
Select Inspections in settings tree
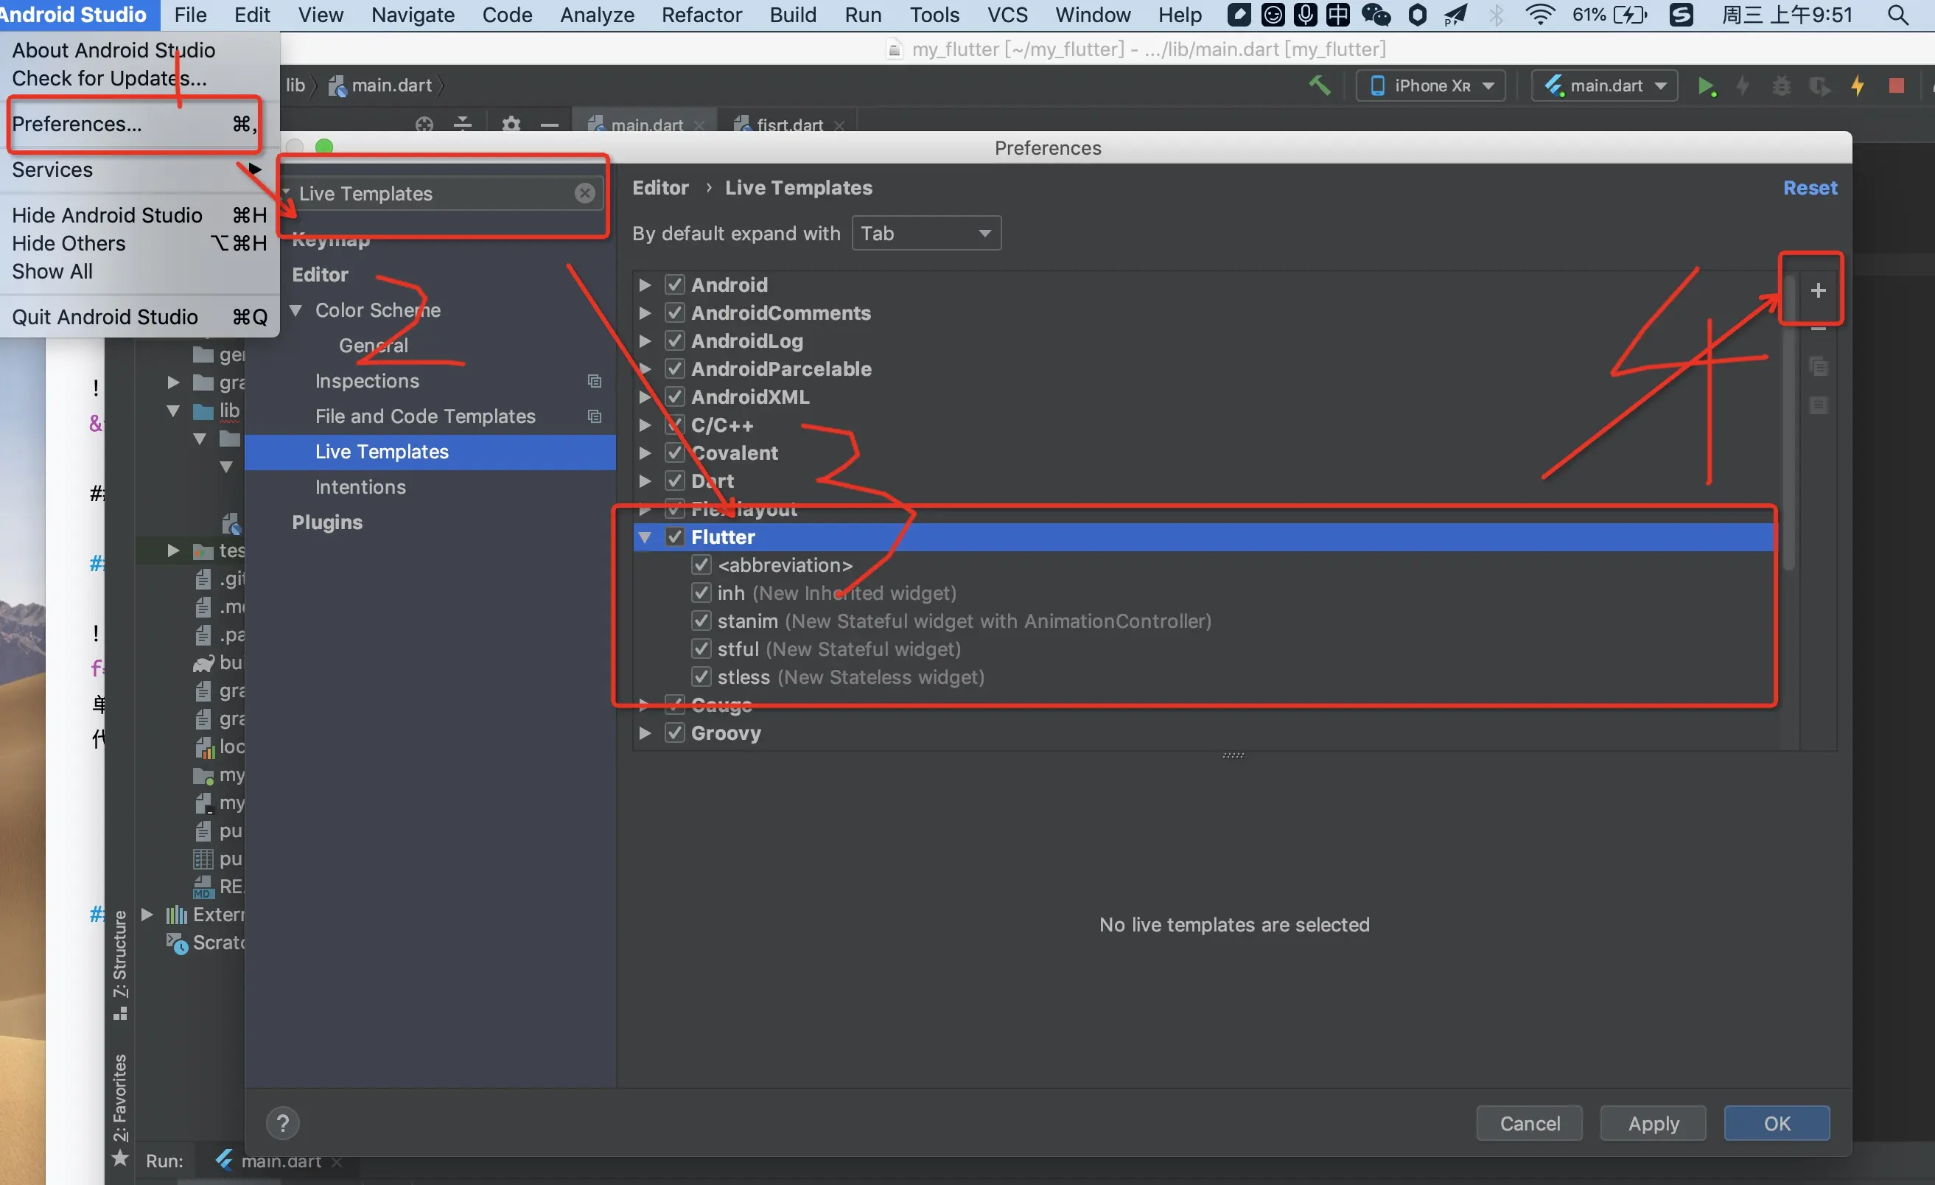[367, 381]
